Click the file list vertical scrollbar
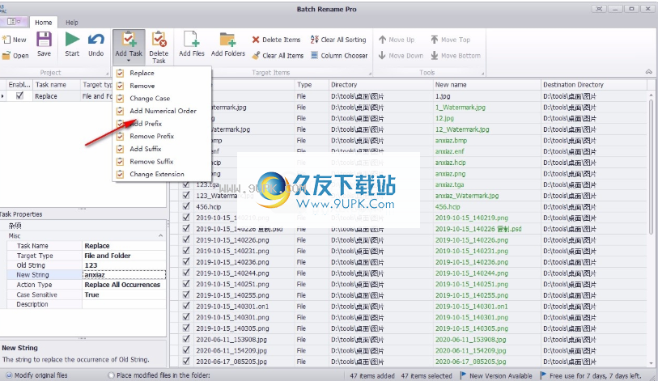 pyautogui.click(x=652, y=167)
